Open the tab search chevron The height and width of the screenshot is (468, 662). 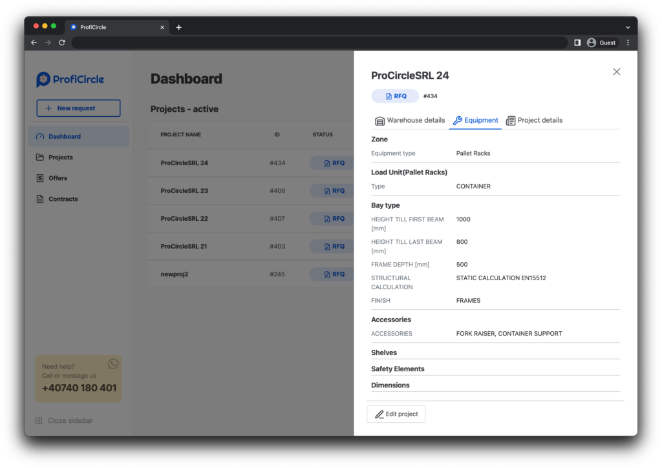coord(628,27)
